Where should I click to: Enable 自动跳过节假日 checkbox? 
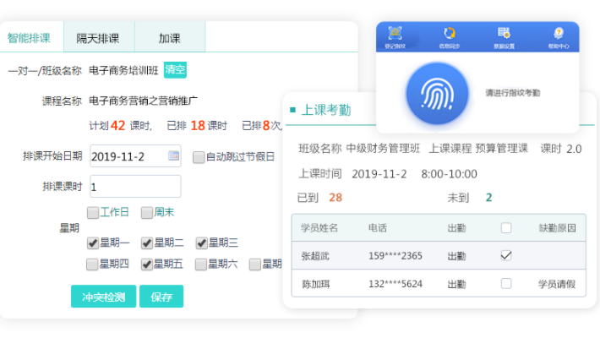click(x=199, y=156)
